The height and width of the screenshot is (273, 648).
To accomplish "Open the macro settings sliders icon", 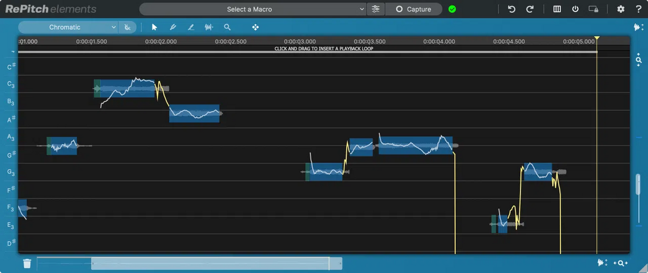I will [x=376, y=9].
